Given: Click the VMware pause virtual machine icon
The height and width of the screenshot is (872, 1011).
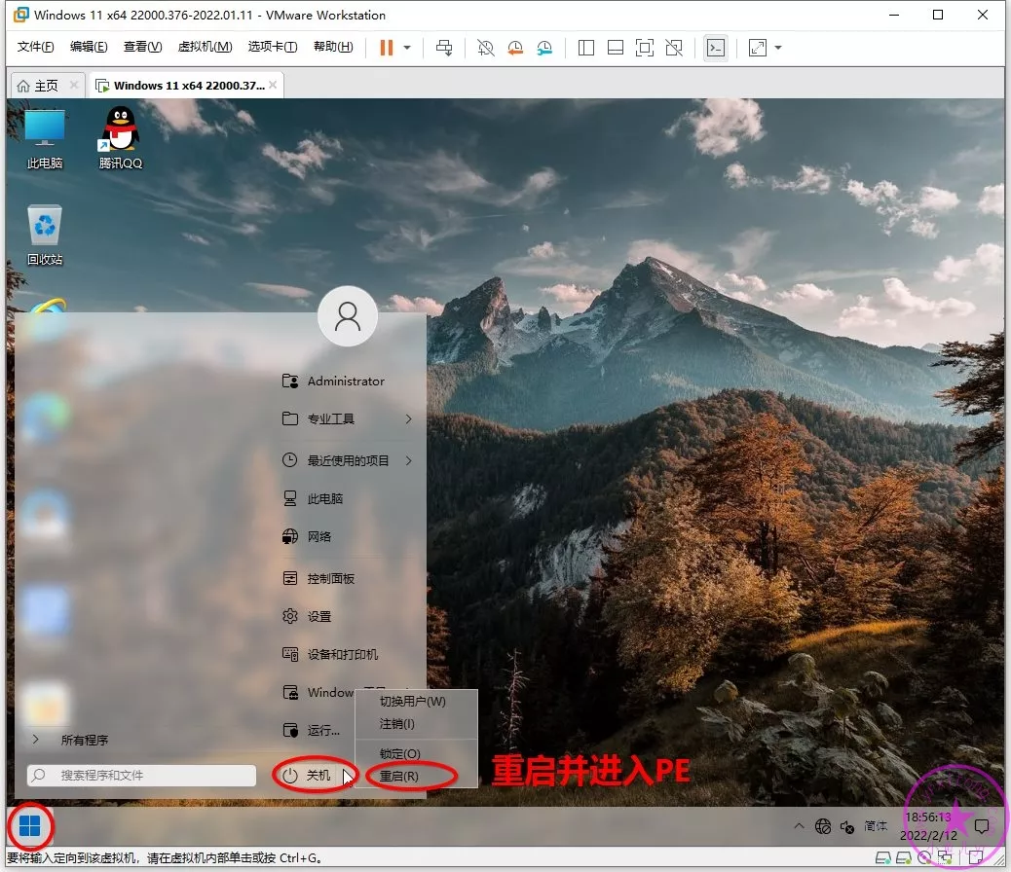Looking at the screenshot, I should pyautogui.click(x=387, y=48).
